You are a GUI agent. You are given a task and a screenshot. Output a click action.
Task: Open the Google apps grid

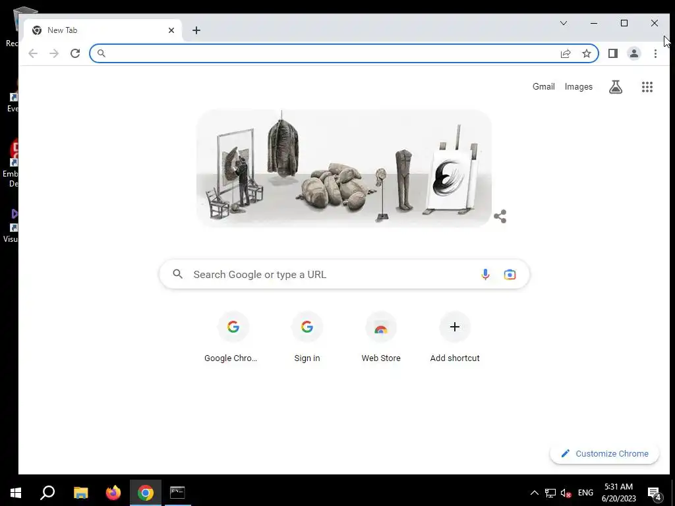647,87
